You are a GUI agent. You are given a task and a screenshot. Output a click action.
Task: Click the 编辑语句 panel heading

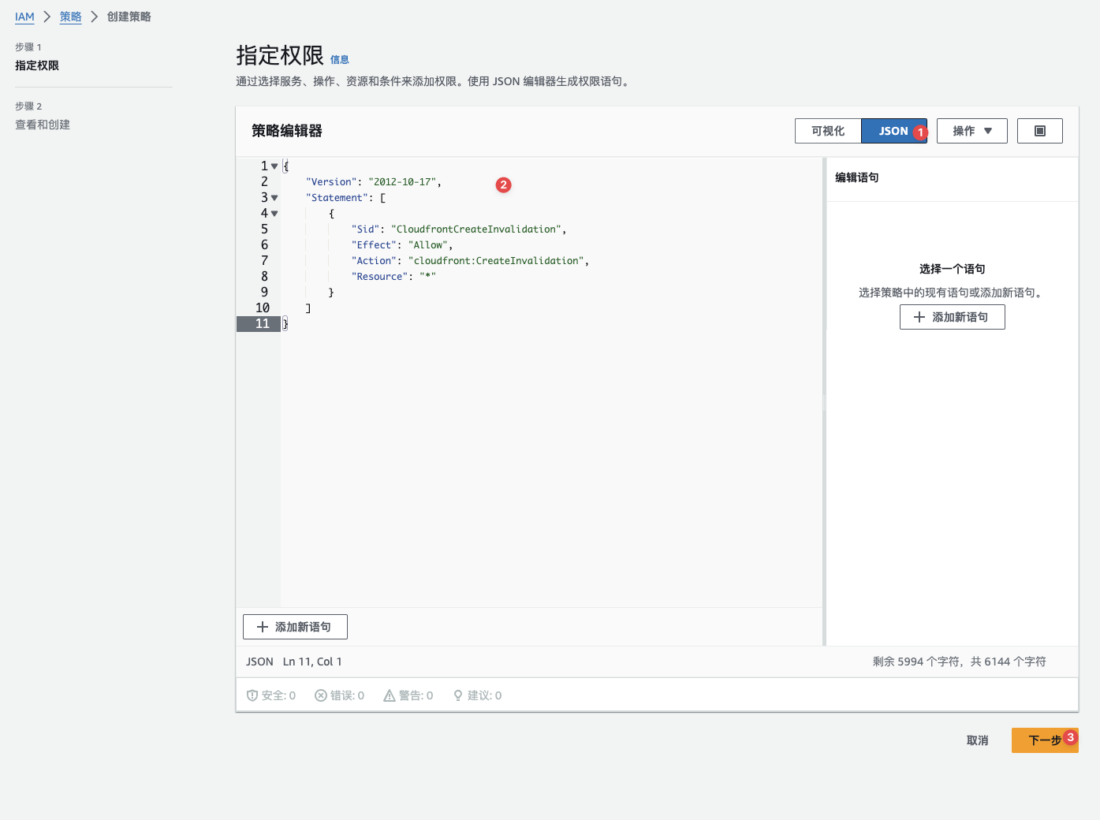[x=857, y=177]
